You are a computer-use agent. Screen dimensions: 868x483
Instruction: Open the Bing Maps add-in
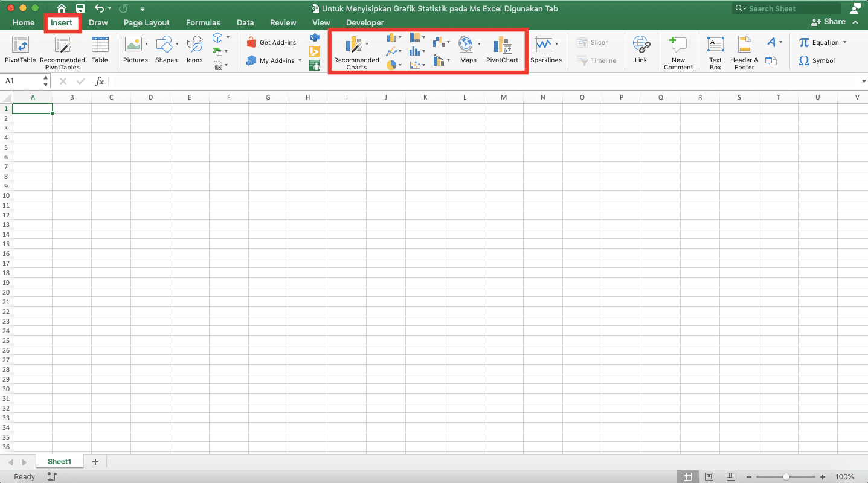314,51
